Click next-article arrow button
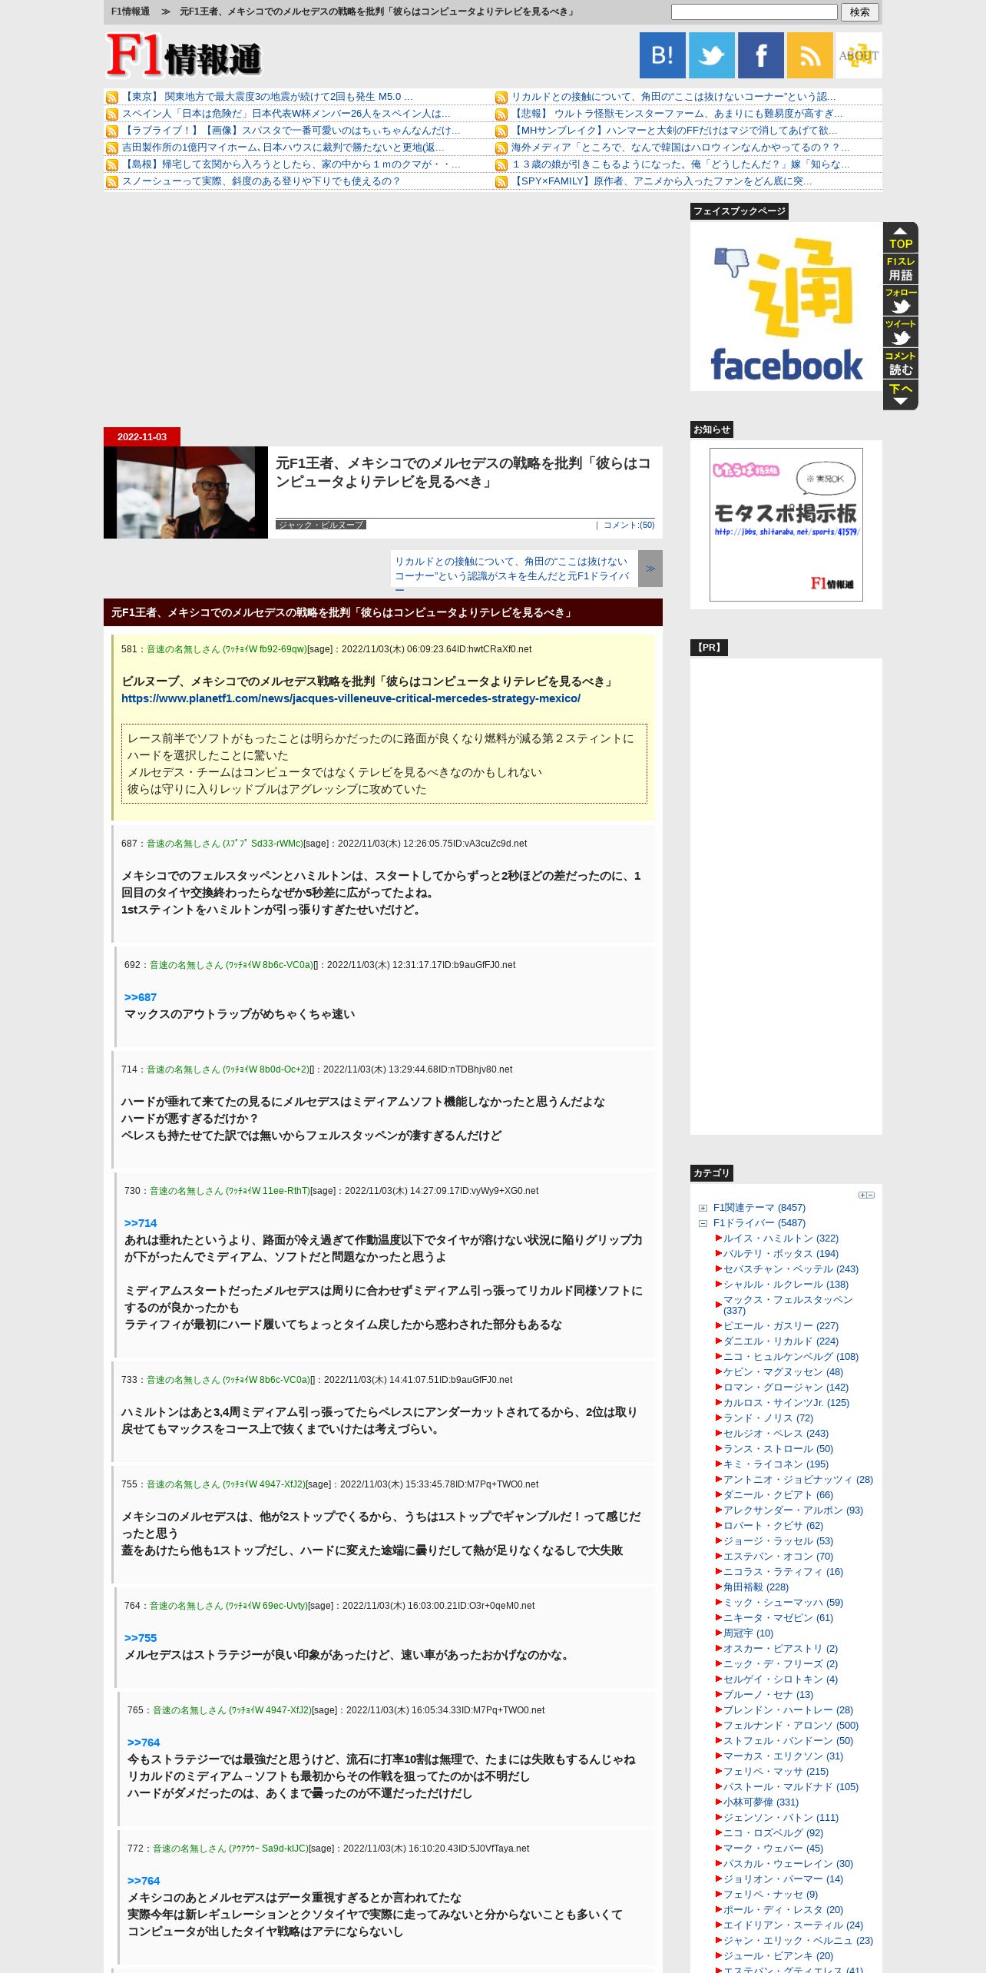Viewport: 986px width, 1973px height. point(650,569)
